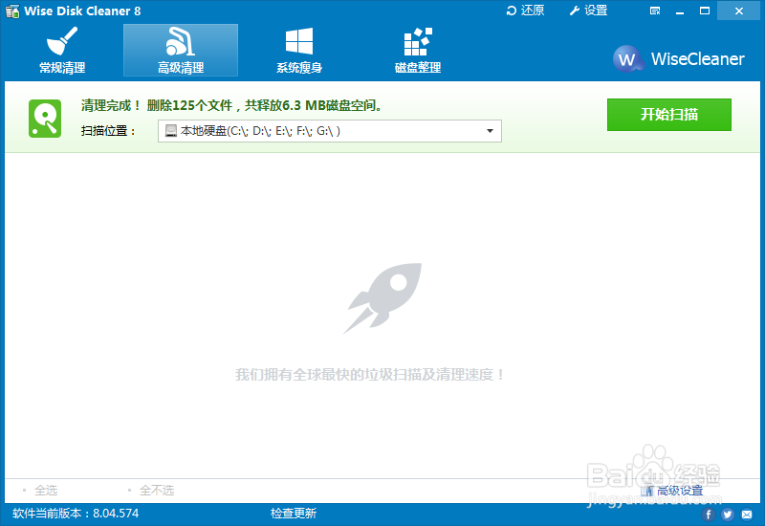Click the 还原 restore button
765x526 pixels.
tap(525, 11)
